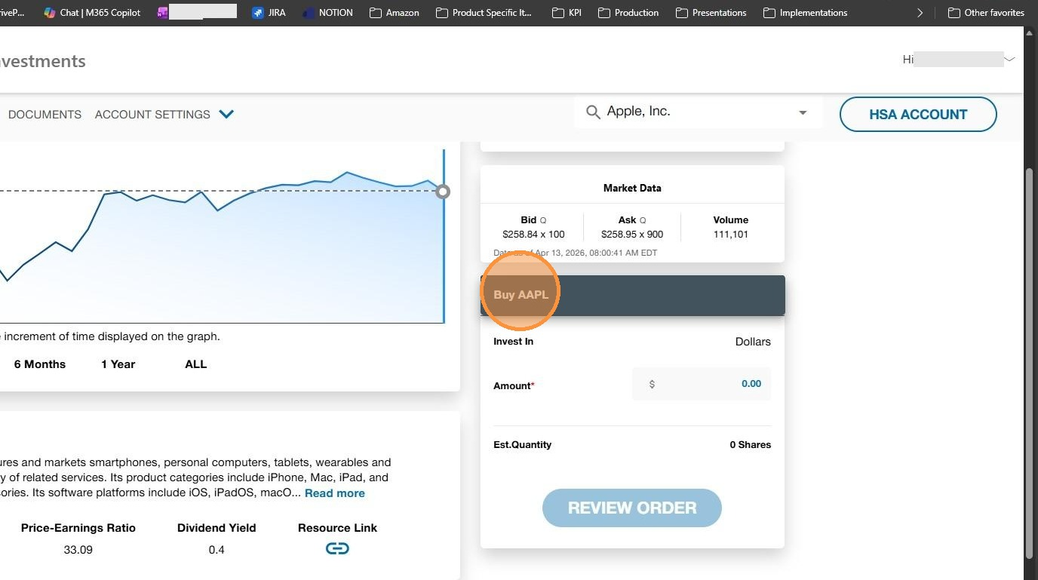Click the Ask price $258.95 x 900
Viewport: 1038px width, 580px height.
[x=632, y=235]
